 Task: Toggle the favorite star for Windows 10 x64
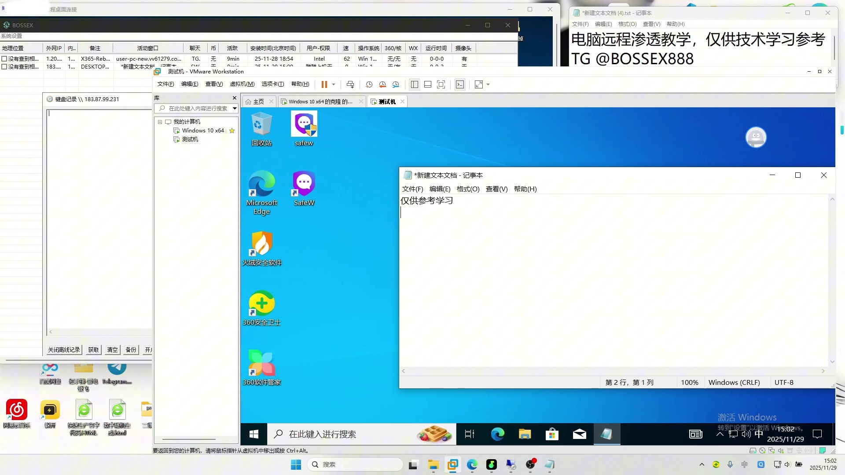[232, 131]
